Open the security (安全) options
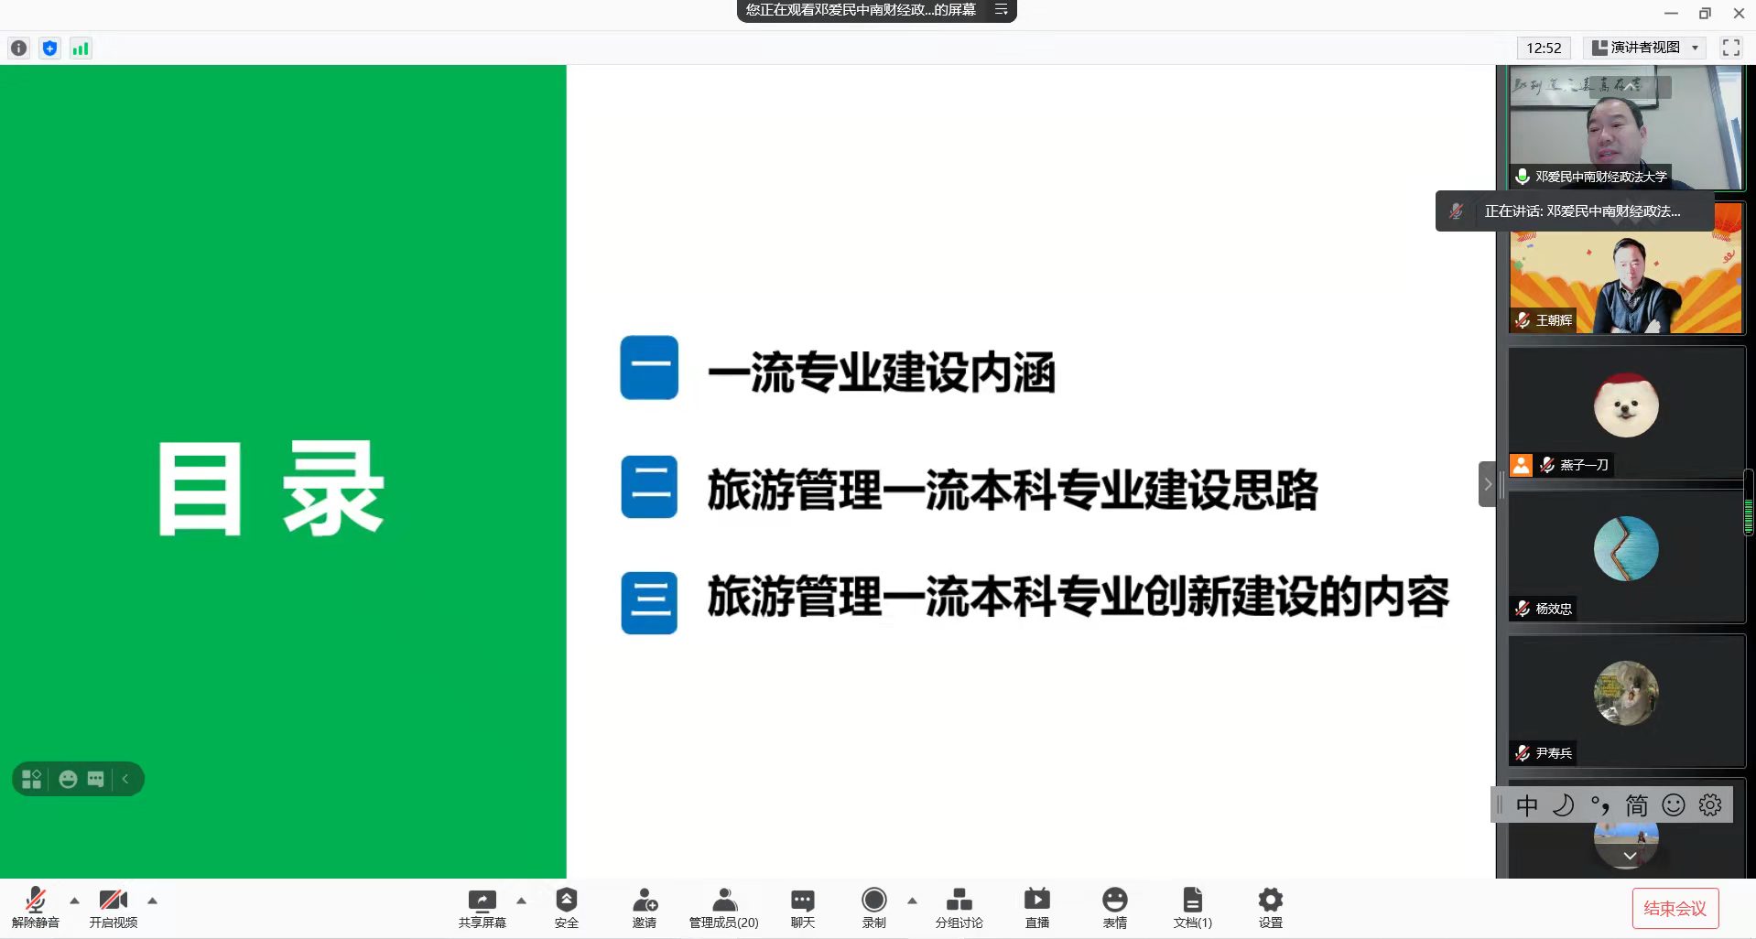1756x939 pixels. [566, 907]
